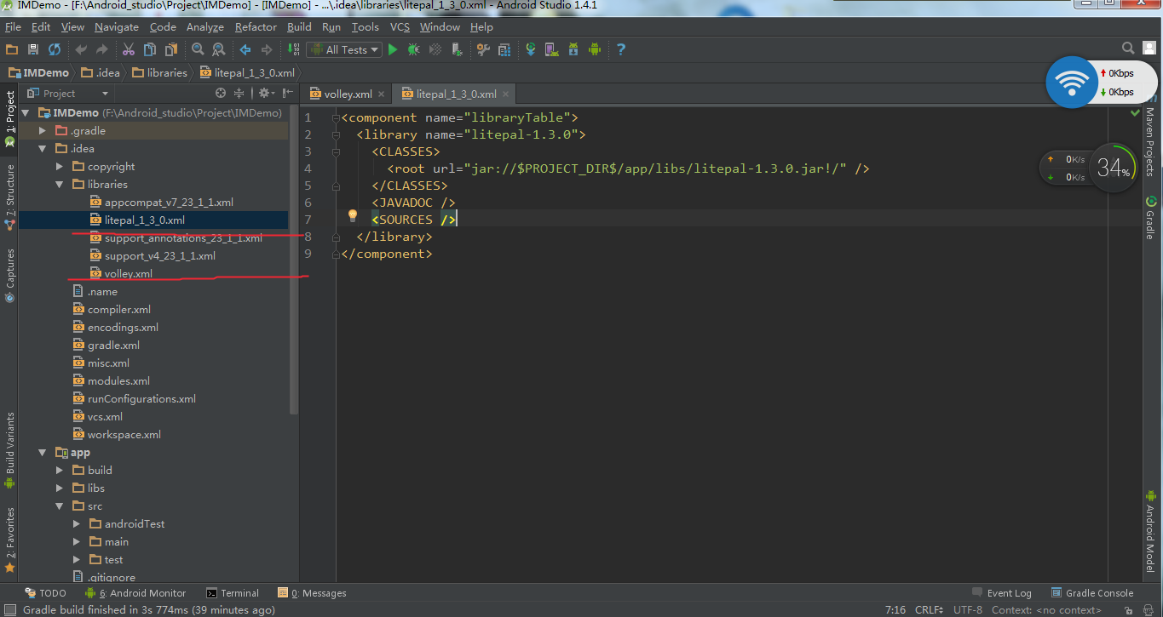
Task: Hide the Project panel with the arrow icon
Action: [x=287, y=93]
